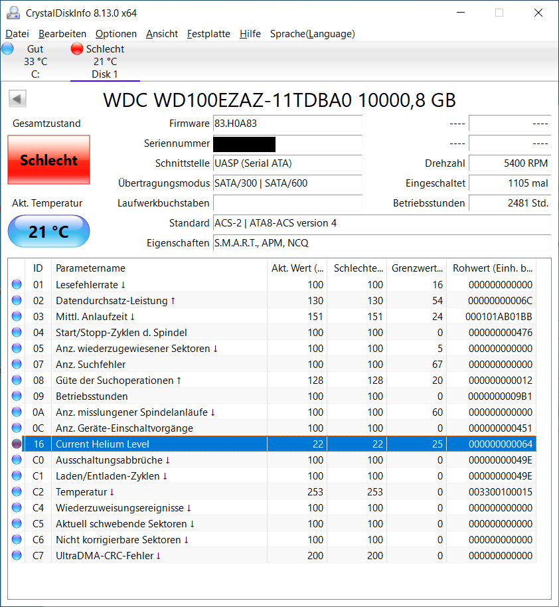The image size is (559, 607).
Task: Click the status dot for Güte der Suchoperationen
Action: (x=17, y=380)
